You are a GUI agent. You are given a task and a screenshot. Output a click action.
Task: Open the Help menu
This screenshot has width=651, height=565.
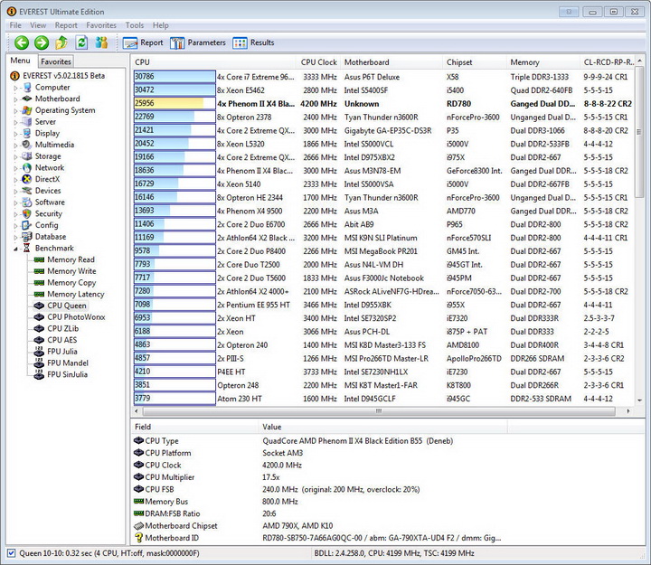click(x=161, y=25)
